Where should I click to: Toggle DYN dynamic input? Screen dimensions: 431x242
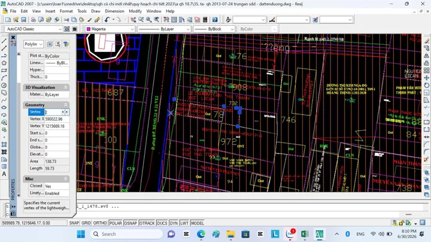[x=174, y=223]
